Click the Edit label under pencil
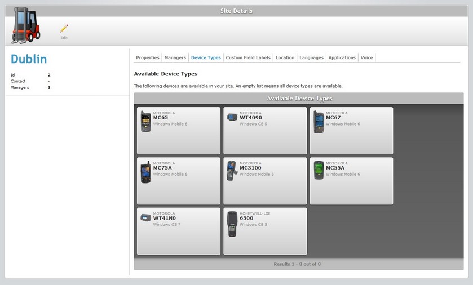The width and height of the screenshot is (473, 285). coord(64,38)
